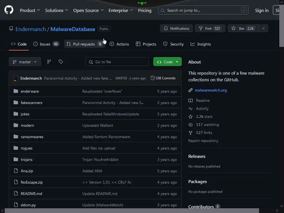Click the modern folder icon
The width and height of the screenshot is (284, 213).
coord(16,125)
